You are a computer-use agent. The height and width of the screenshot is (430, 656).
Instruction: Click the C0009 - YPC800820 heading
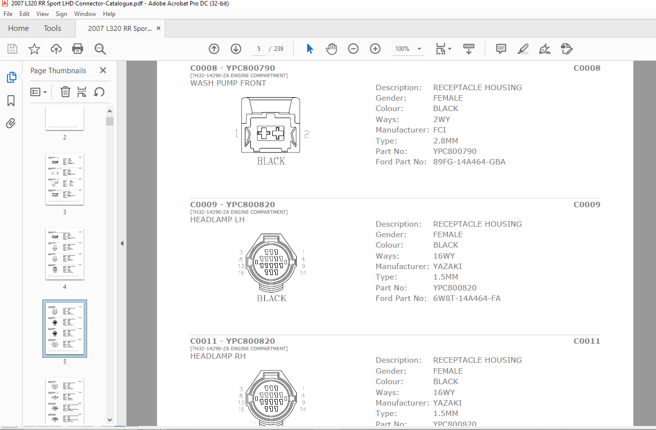click(x=232, y=205)
